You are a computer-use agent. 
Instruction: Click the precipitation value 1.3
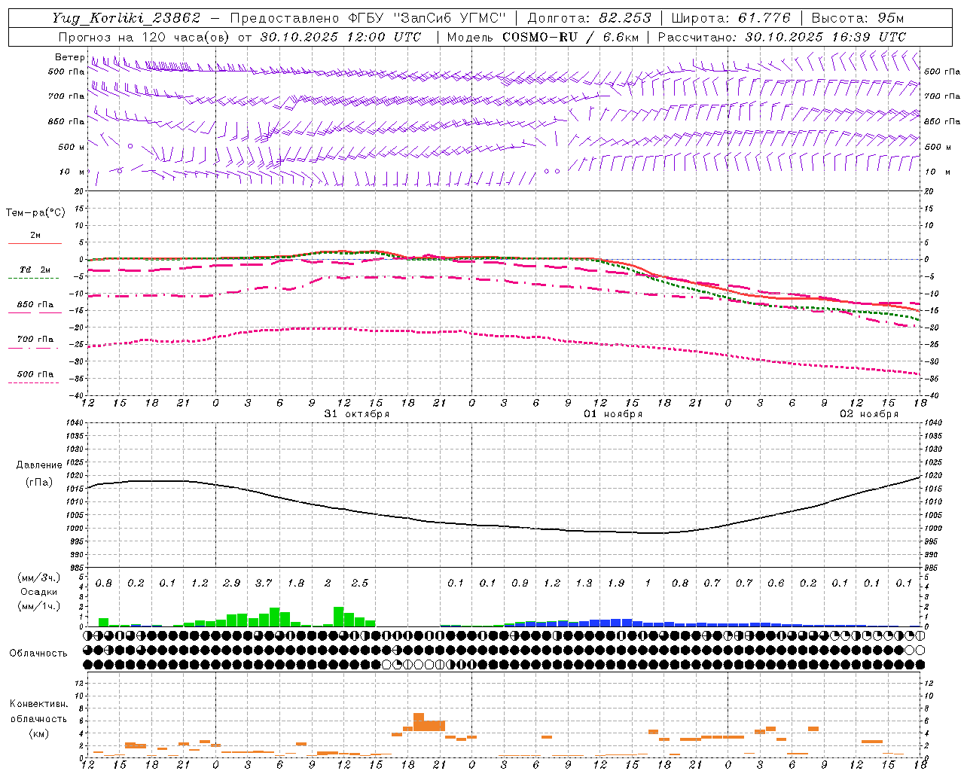pos(584,583)
